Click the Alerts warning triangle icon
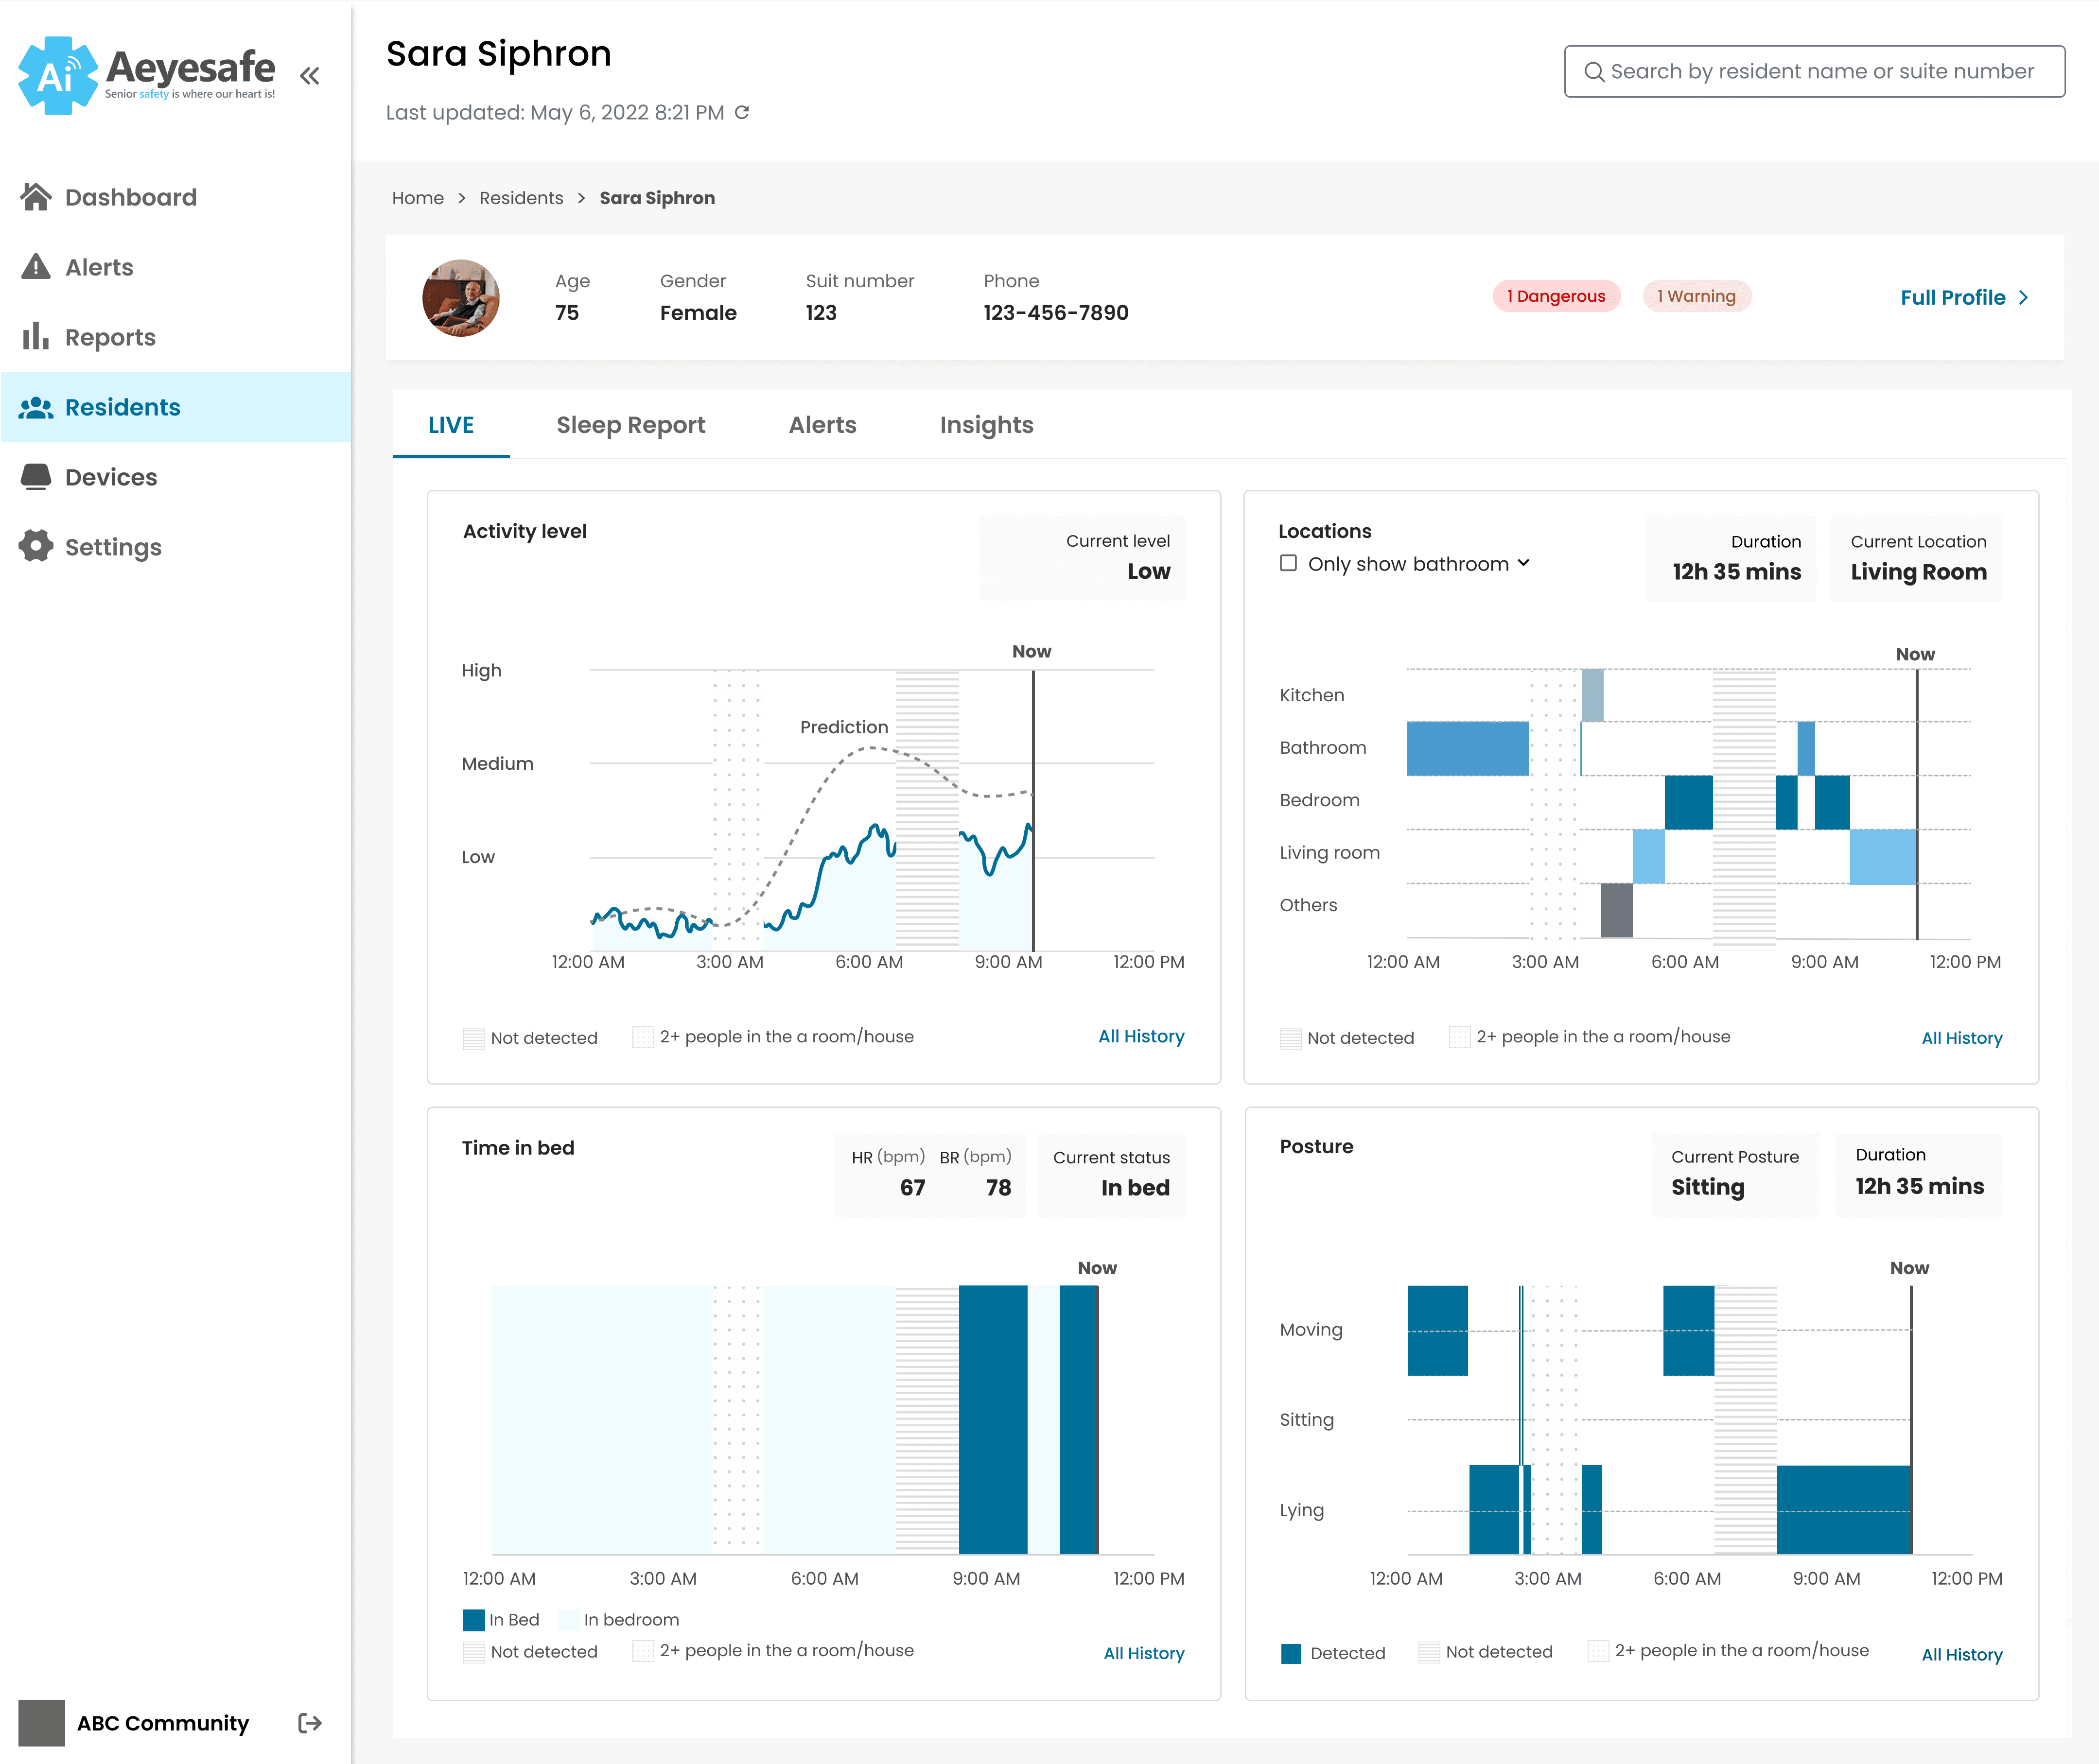The height and width of the screenshot is (1764, 2099). click(36, 267)
